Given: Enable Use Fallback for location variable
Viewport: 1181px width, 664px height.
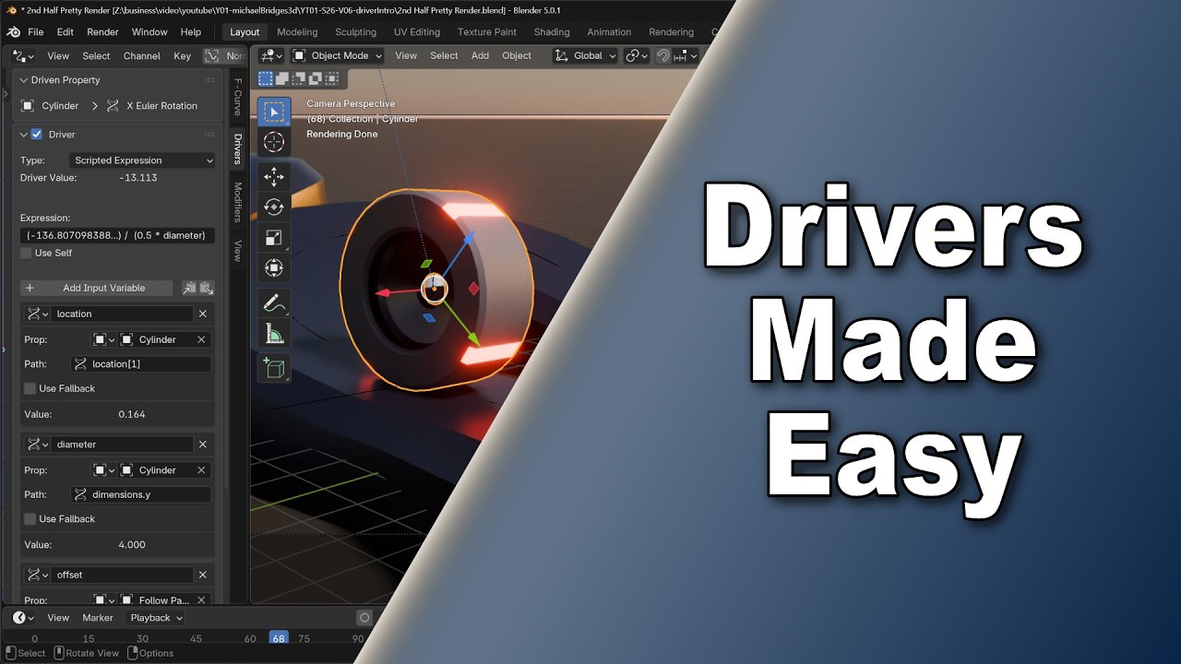Looking at the screenshot, I should tap(30, 388).
